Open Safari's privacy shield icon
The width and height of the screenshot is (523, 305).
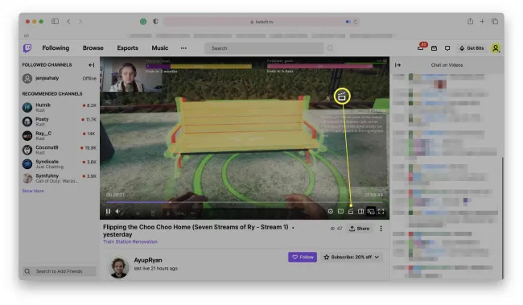(x=155, y=22)
